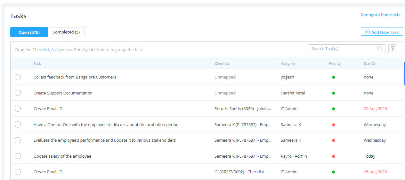Switch to the Completed (5) tab
Viewport: 405px width, 180px height.
(x=66, y=32)
